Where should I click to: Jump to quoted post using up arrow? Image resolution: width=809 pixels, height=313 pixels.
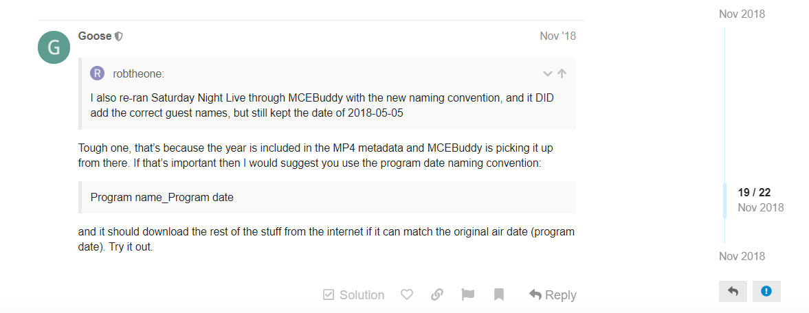click(x=562, y=73)
